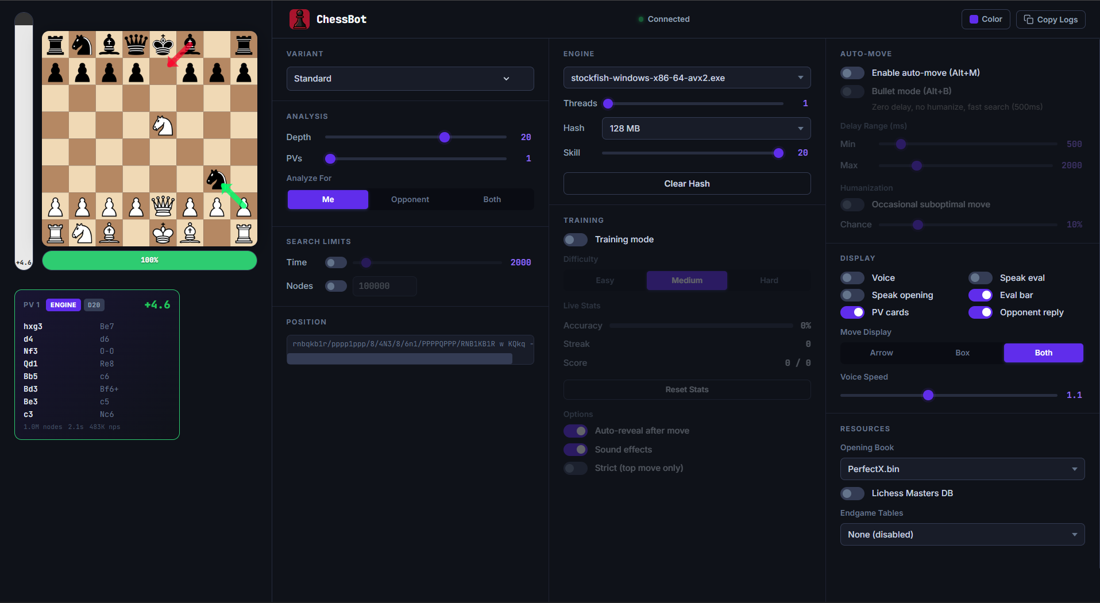Disable the PV cards toggle
1100x603 pixels.
pyautogui.click(x=853, y=312)
